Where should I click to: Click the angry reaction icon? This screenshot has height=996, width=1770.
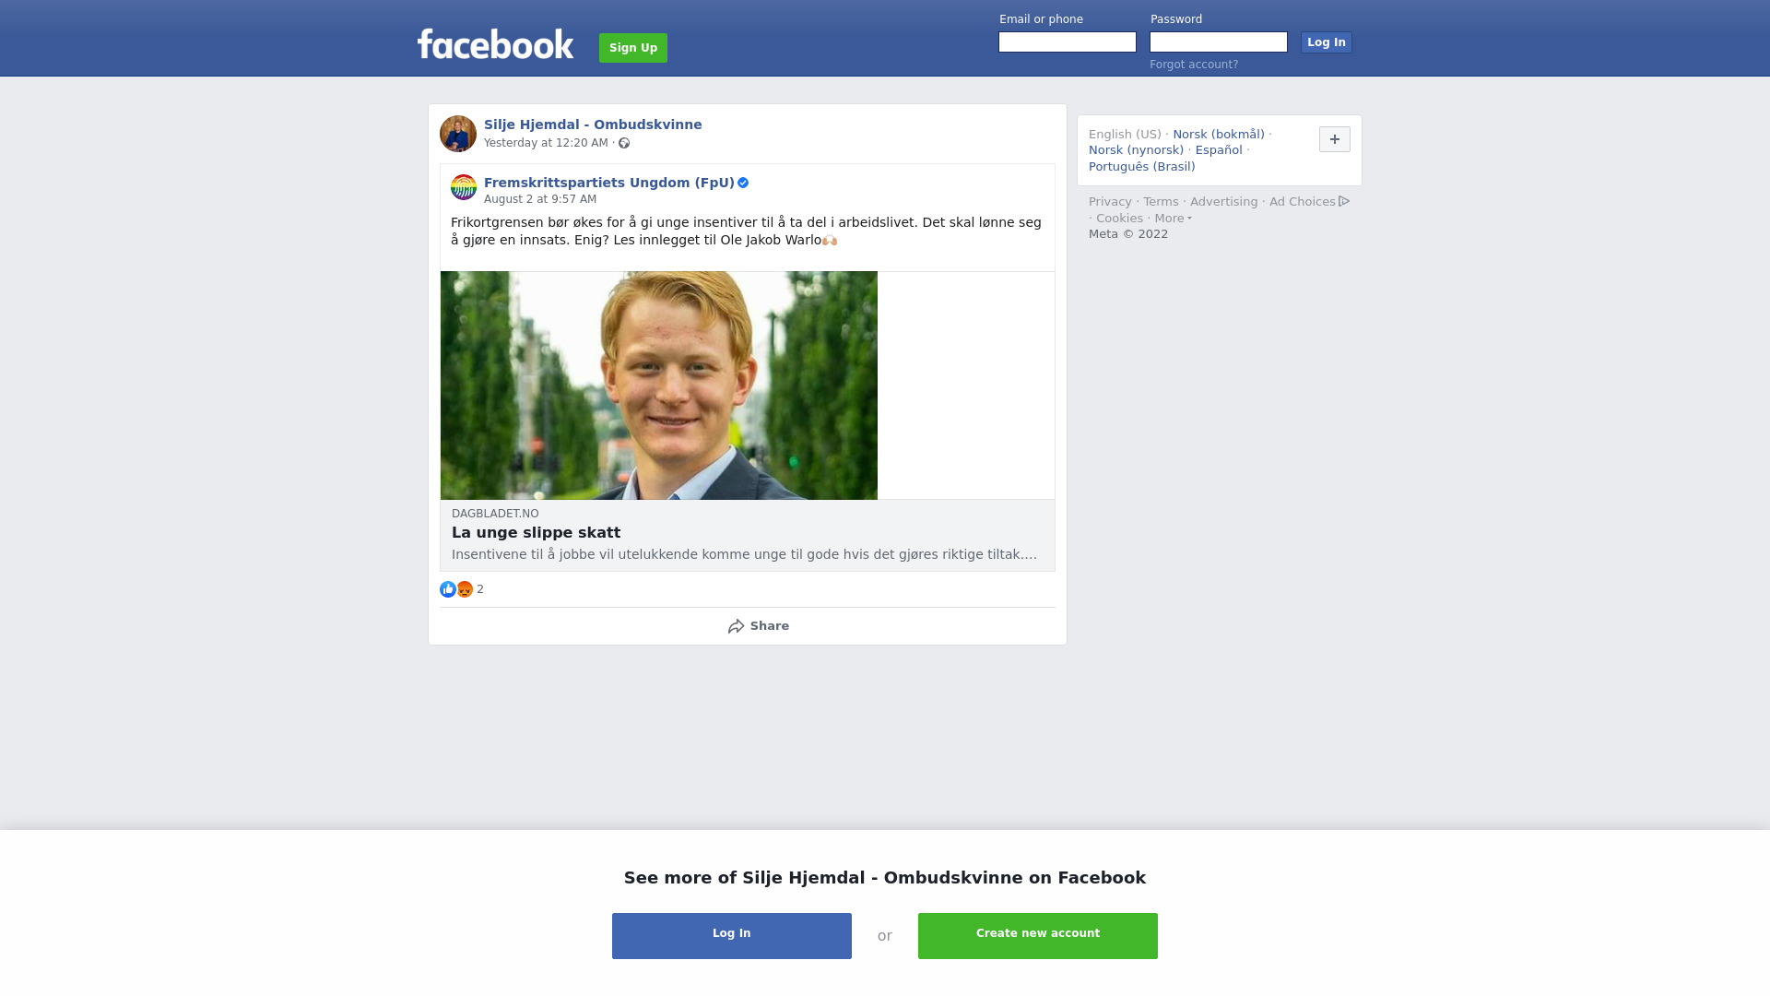465,589
